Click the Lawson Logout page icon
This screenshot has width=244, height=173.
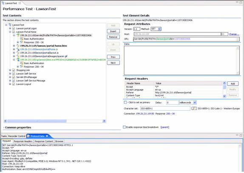point(14,84)
